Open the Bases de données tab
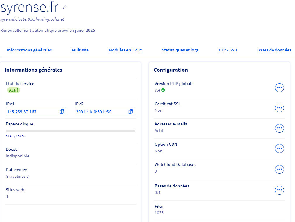This screenshot has height=222, width=295. (x=274, y=50)
